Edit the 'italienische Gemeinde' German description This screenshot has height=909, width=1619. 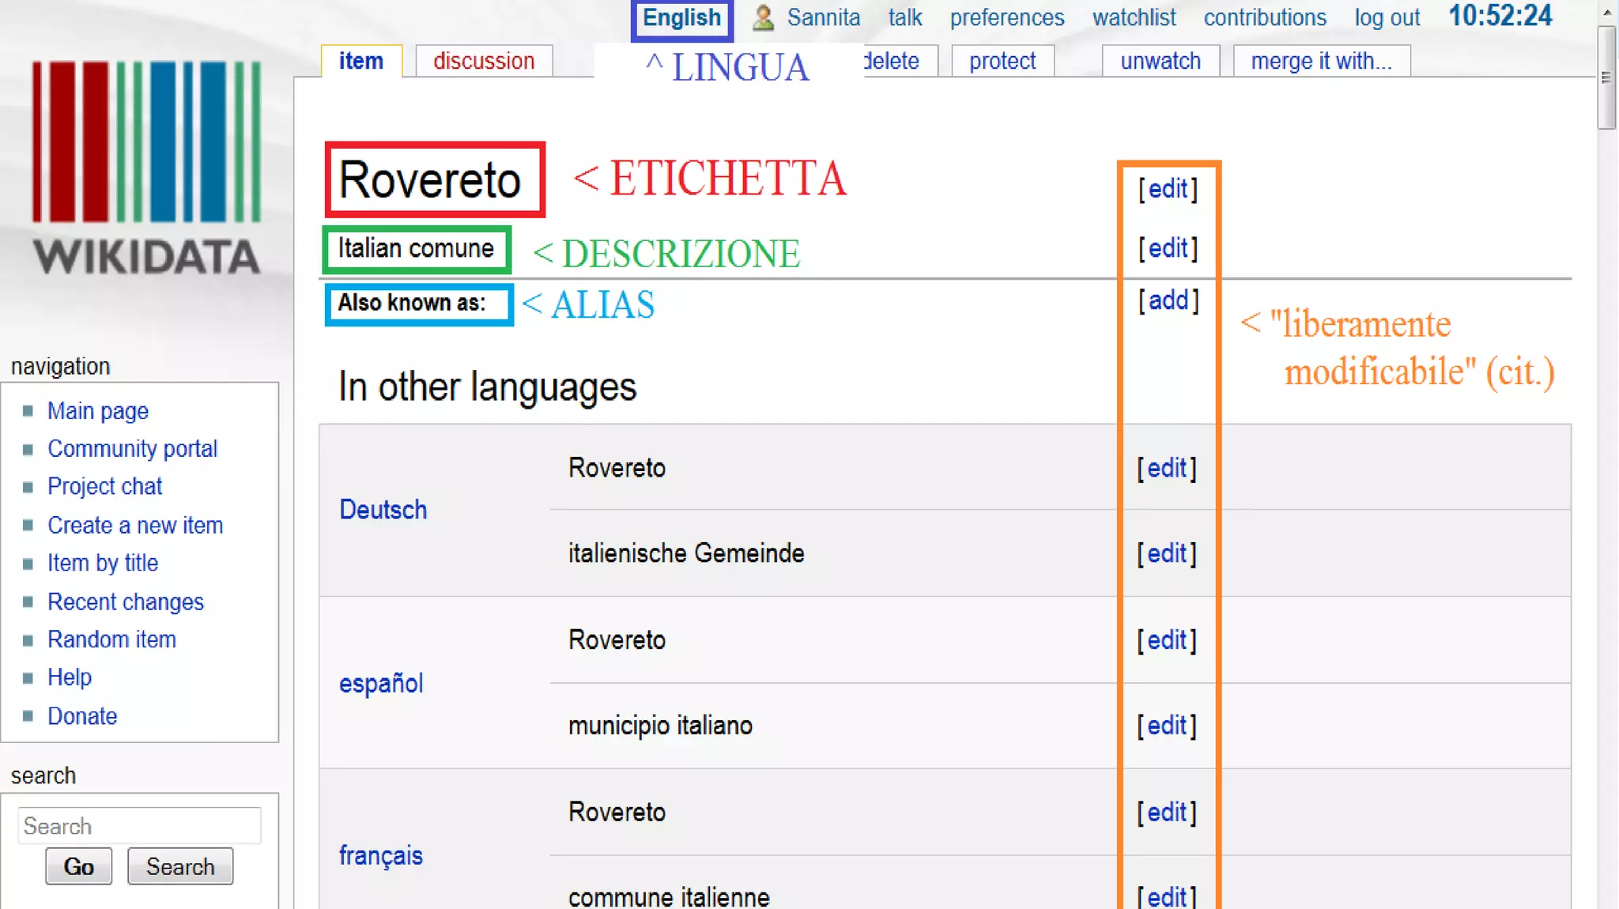click(x=1167, y=553)
